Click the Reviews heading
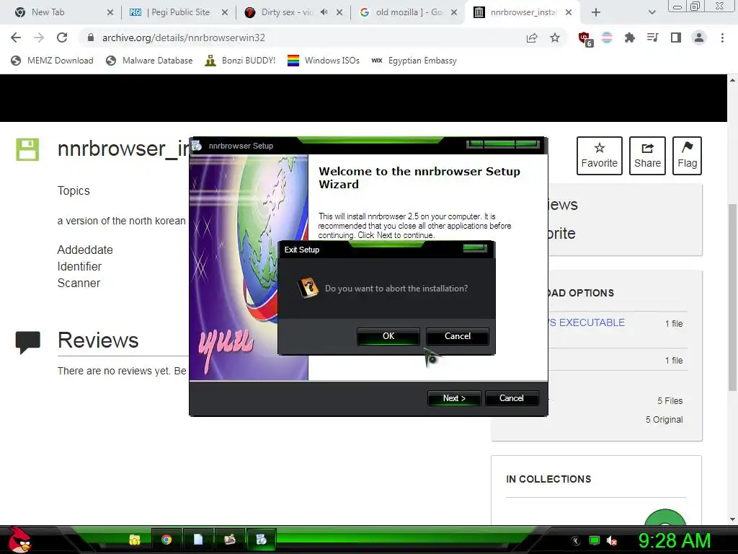Viewport: 738px width, 554px height. (x=98, y=340)
